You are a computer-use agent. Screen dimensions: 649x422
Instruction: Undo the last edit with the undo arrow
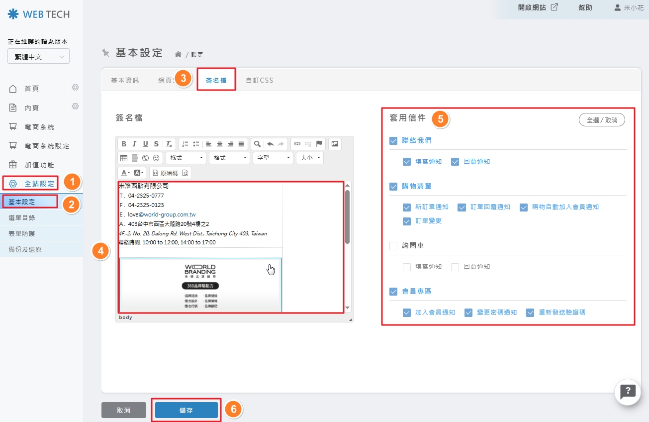270,144
